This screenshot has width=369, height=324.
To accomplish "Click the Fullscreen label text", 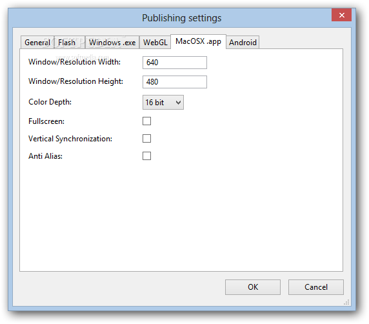I will click(x=46, y=121).
